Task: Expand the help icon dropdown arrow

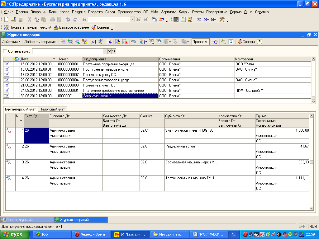Action: tap(167, 21)
